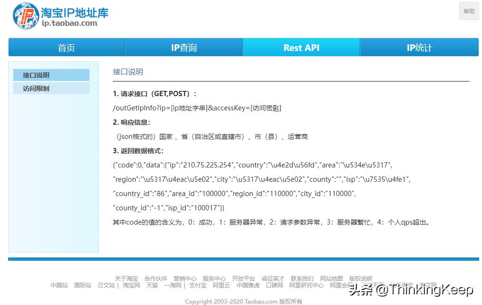482x305 pixels.
Task: Switch to the 首页 tab
Action: (66, 48)
